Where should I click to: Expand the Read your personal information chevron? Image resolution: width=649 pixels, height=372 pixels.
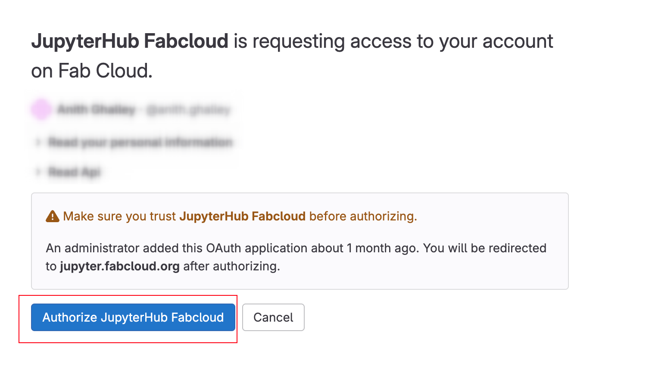38,142
